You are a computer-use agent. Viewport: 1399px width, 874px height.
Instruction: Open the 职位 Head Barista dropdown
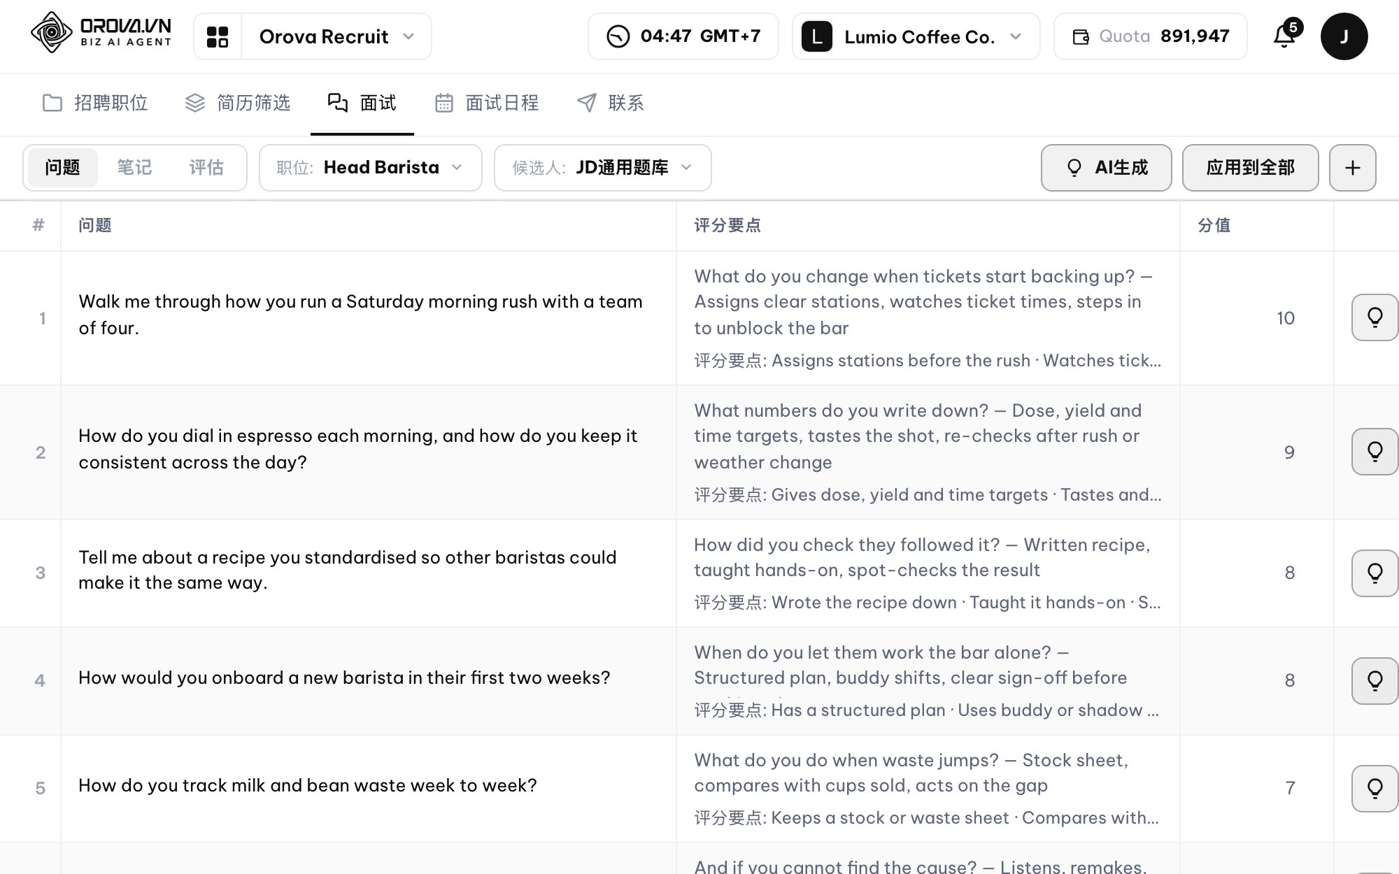[370, 168]
